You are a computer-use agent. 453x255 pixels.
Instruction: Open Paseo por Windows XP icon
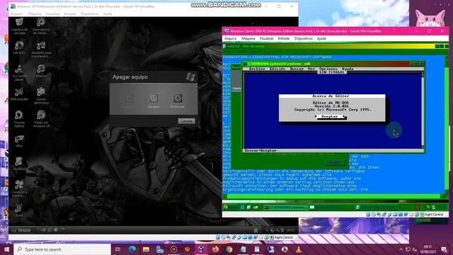click(x=41, y=118)
